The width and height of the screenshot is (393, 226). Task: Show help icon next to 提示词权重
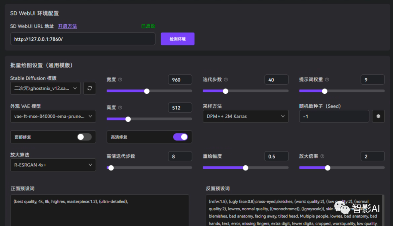coord(327,80)
